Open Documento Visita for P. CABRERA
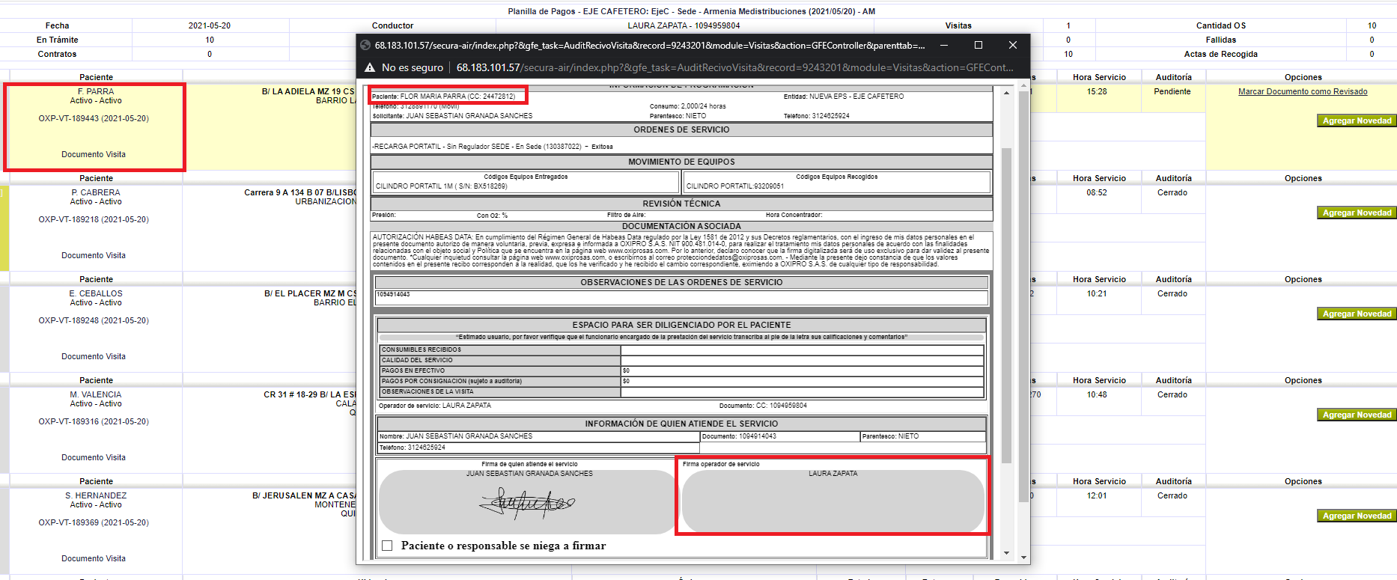The width and height of the screenshot is (1397, 580). pyautogui.click(x=94, y=255)
